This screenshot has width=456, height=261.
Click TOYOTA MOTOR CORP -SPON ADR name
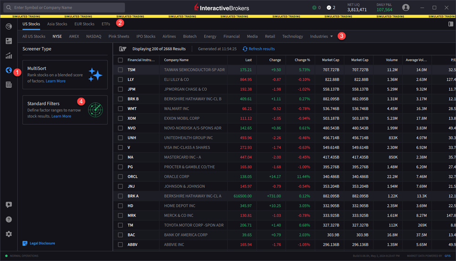194,225
